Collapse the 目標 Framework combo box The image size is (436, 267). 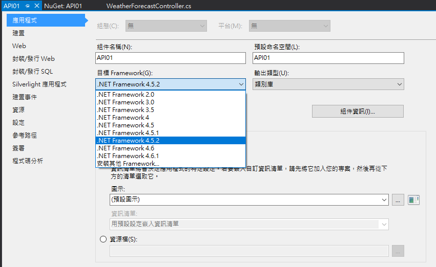171,84
